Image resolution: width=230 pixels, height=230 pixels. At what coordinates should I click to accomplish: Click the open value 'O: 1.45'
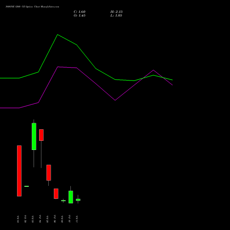click(x=80, y=16)
